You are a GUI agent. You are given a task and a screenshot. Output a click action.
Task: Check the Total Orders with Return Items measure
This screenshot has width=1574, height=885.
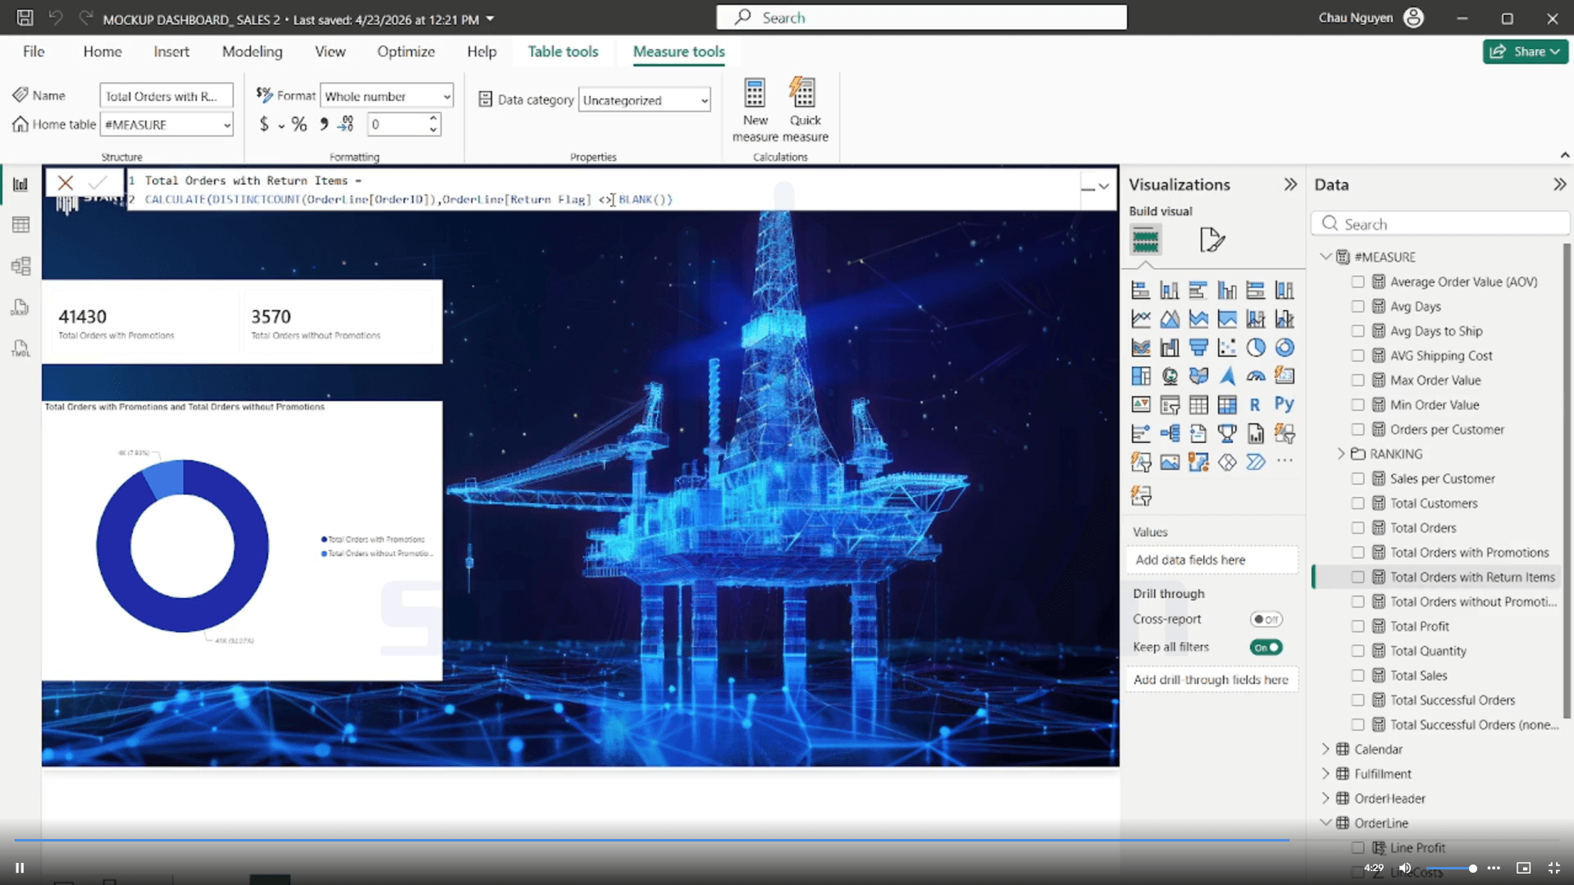pos(1357,577)
